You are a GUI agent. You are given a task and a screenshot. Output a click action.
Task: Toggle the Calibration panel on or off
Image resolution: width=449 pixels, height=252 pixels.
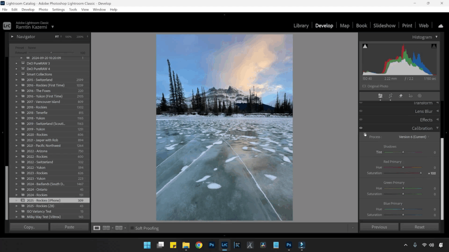361,128
